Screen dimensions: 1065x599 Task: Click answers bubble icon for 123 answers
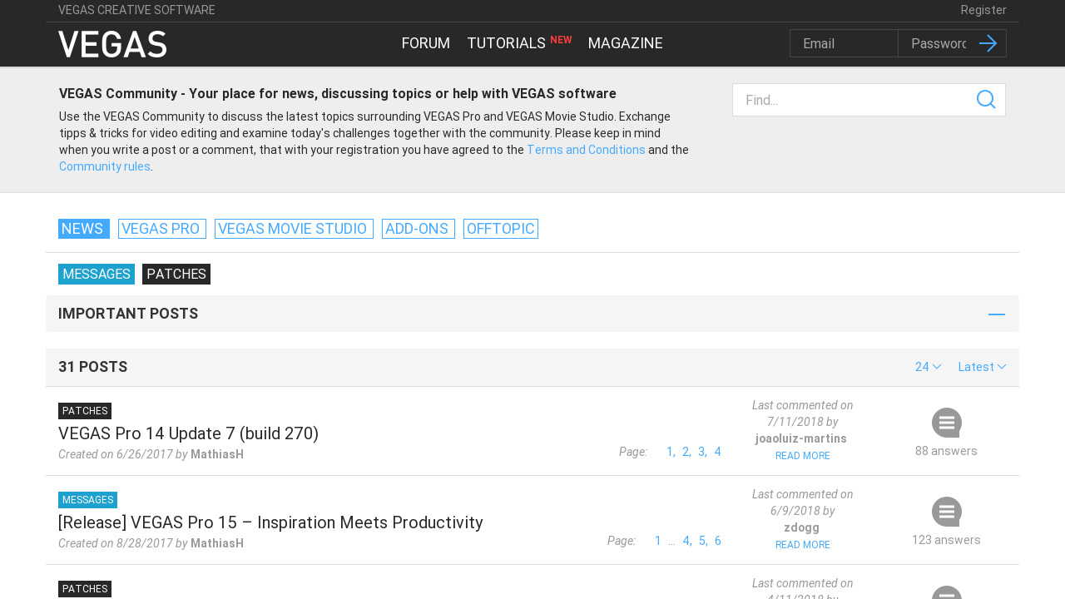coord(946,512)
